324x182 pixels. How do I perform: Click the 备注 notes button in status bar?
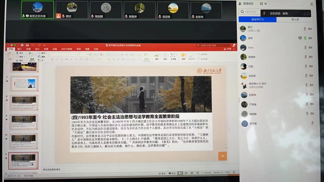pyautogui.click(x=162, y=173)
